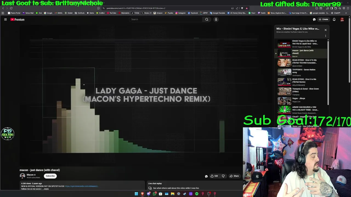The width and height of the screenshot is (351, 197).
Task: Close the Mix playlist panel
Action: pyautogui.click(x=325, y=30)
